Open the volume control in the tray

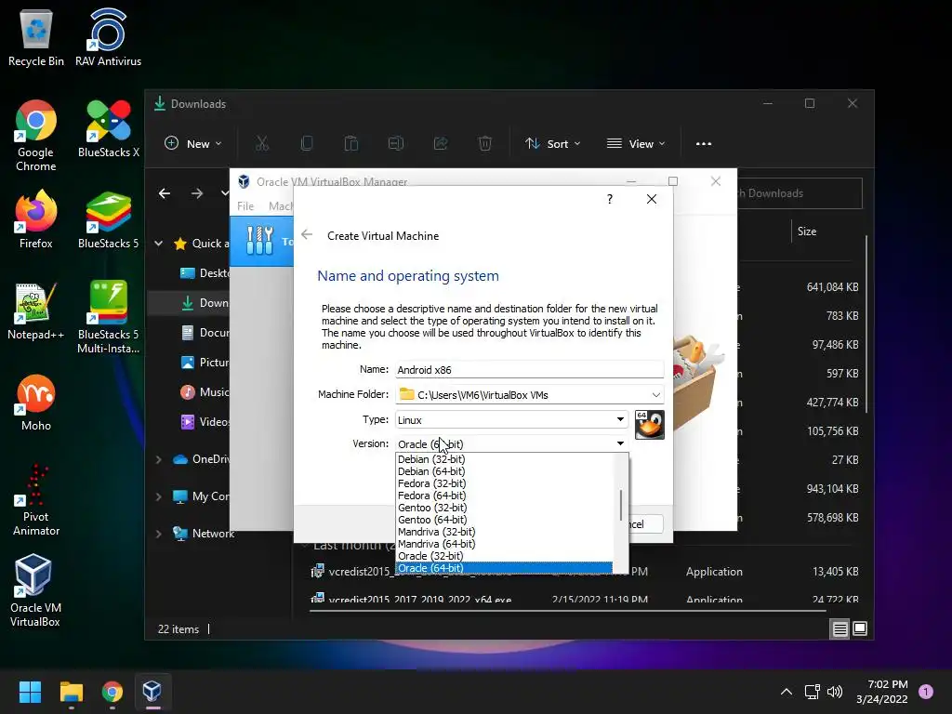point(835,692)
